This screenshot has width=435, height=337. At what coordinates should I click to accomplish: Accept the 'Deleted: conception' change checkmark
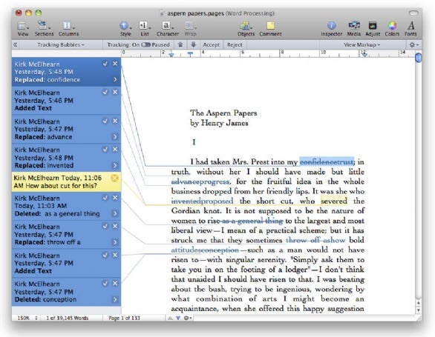click(x=105, y=284)
